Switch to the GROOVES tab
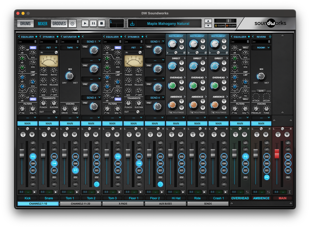Screen dimensions: 310x228 (x=59, y=23)
